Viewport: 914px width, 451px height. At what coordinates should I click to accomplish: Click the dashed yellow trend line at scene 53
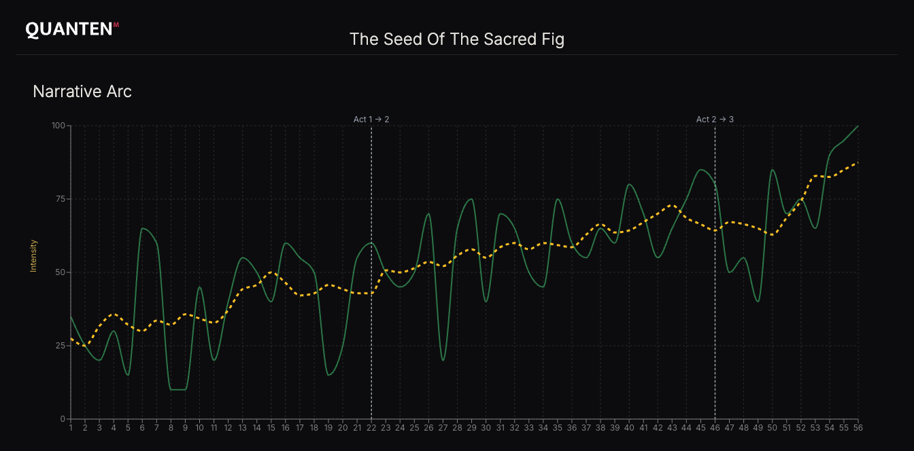pos(815,176)
